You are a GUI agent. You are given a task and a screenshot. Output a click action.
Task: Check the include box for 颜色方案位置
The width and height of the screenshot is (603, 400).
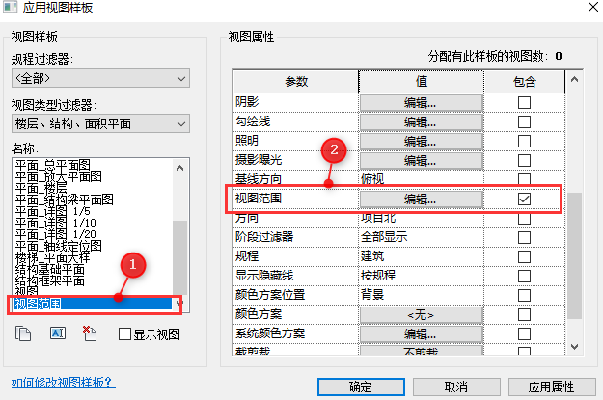524,295
